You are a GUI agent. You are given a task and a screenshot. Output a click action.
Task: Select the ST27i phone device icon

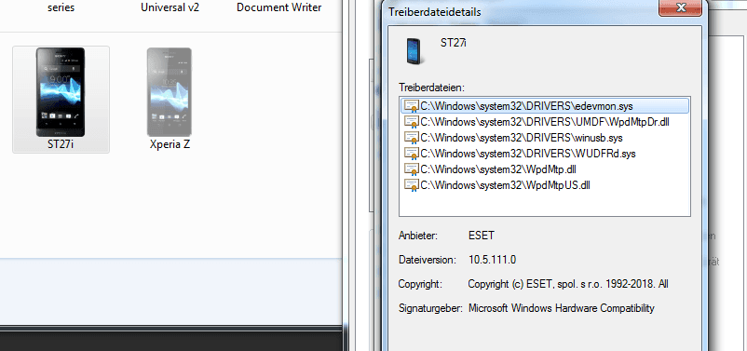tap(61, 92)
